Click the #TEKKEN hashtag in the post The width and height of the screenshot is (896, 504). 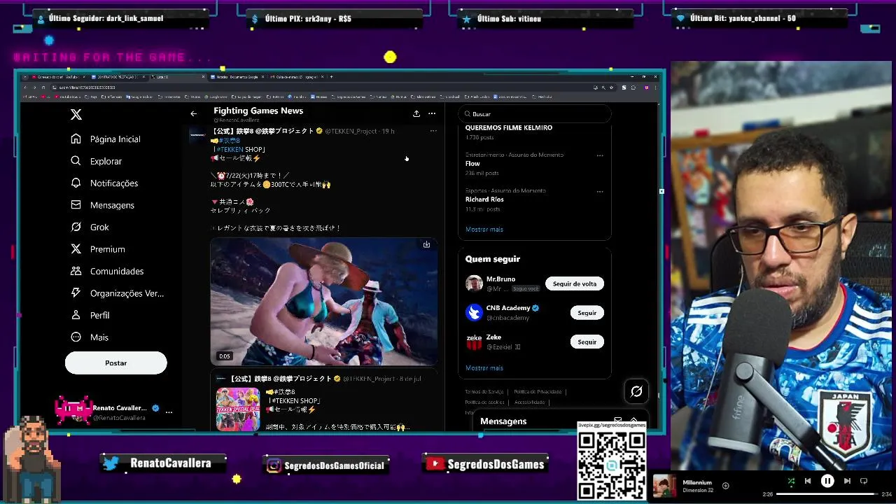pyautogui.click(x=230, y=149)
